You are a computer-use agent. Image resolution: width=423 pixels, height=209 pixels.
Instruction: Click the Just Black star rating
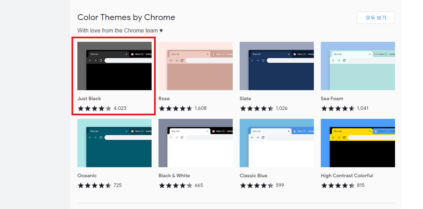[95, 108]
